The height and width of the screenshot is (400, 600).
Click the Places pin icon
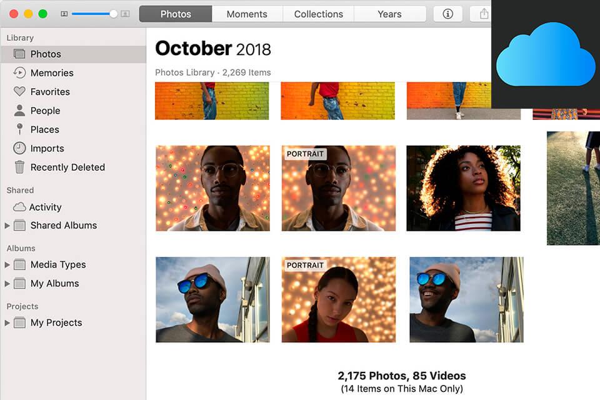click(19, 129)
